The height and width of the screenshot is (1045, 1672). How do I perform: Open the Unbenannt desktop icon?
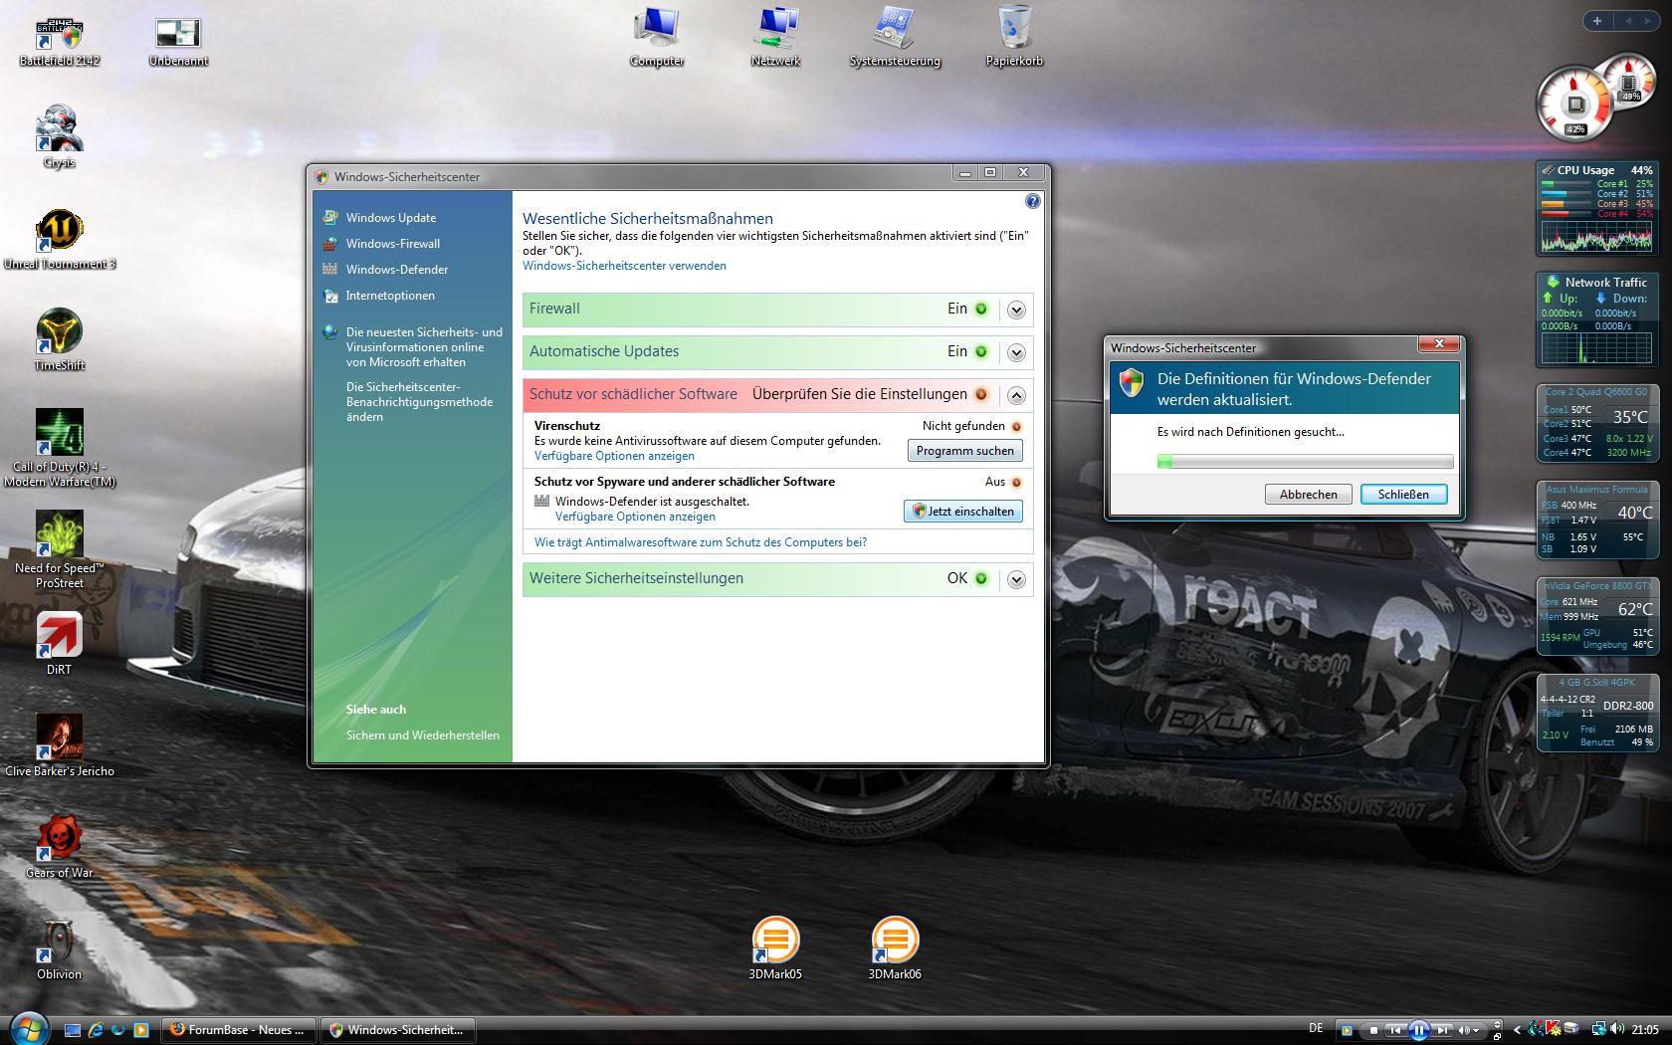pos(179,41)
